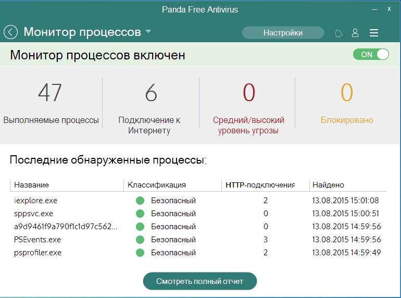Click HTTP connections value for iexplore.exe
The width and height of the screenshot is (401, 298).
[x=266, y=201]
